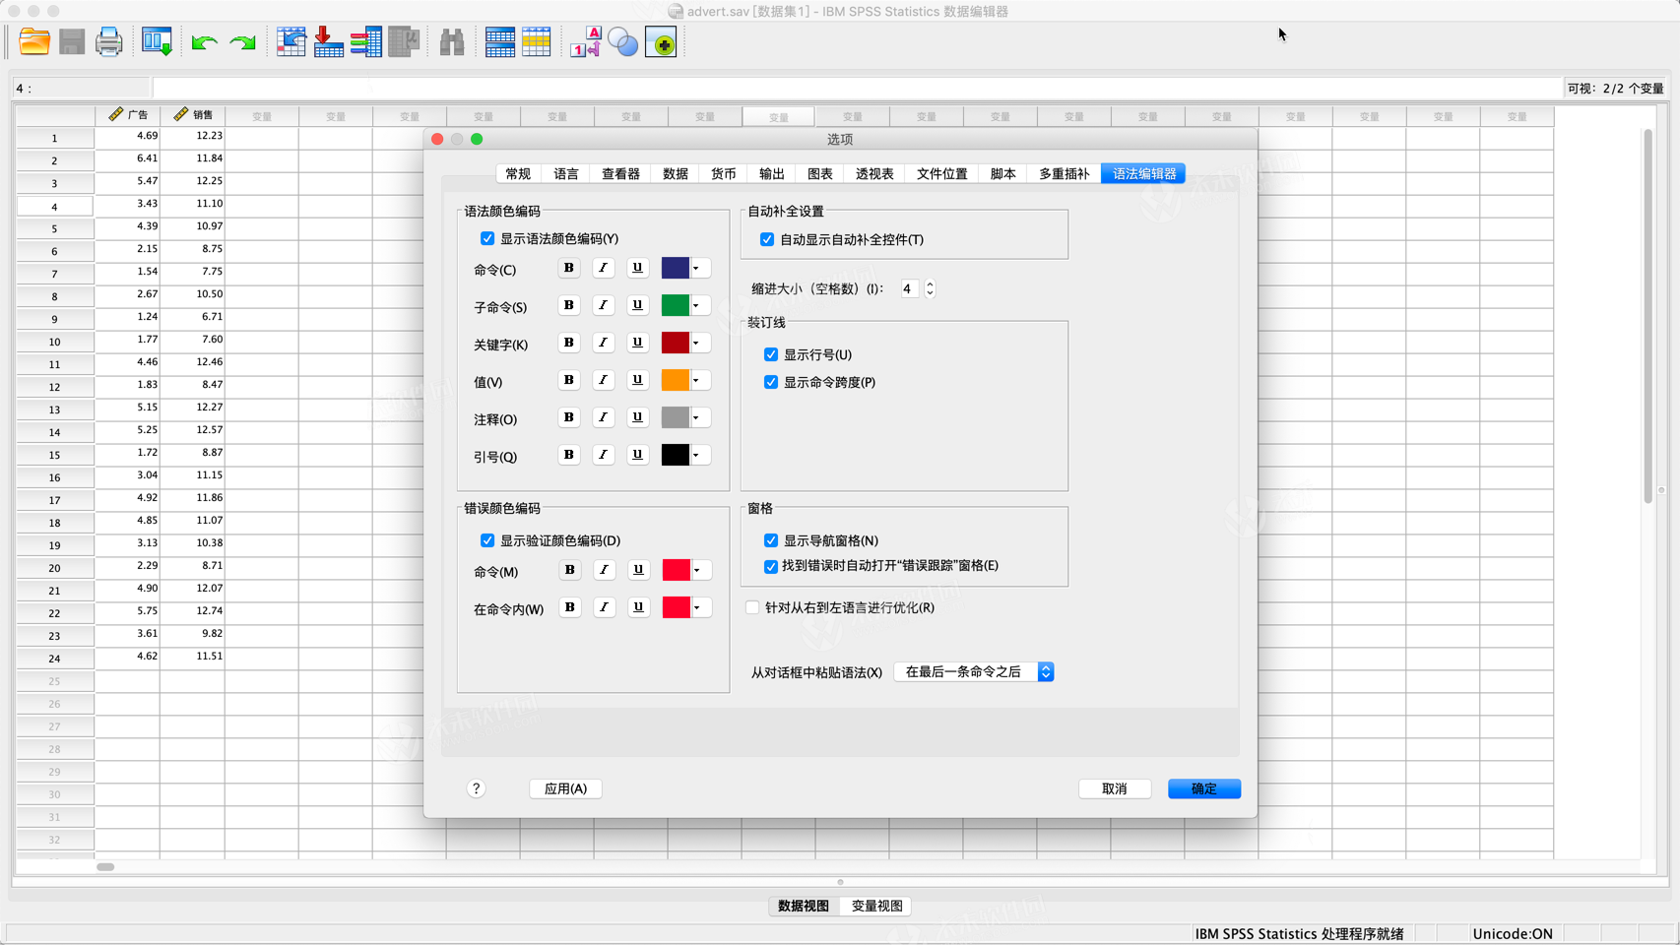
Task: Enable 针对从右到左语言进行优化(R)
Action: click(x=751, y=607)
